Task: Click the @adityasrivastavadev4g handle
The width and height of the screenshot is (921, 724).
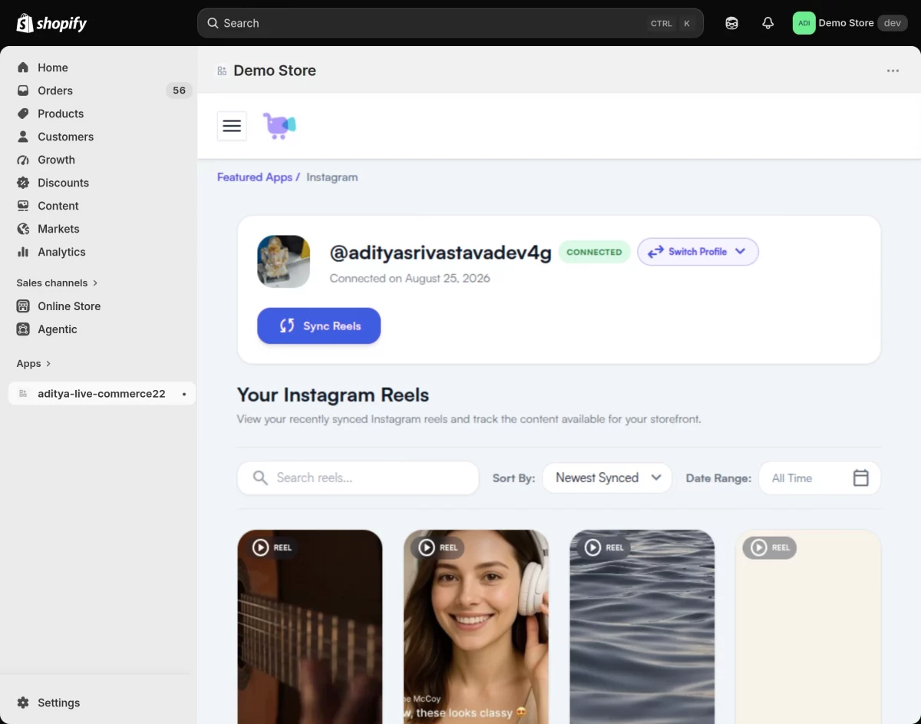Action: [441, 252]
